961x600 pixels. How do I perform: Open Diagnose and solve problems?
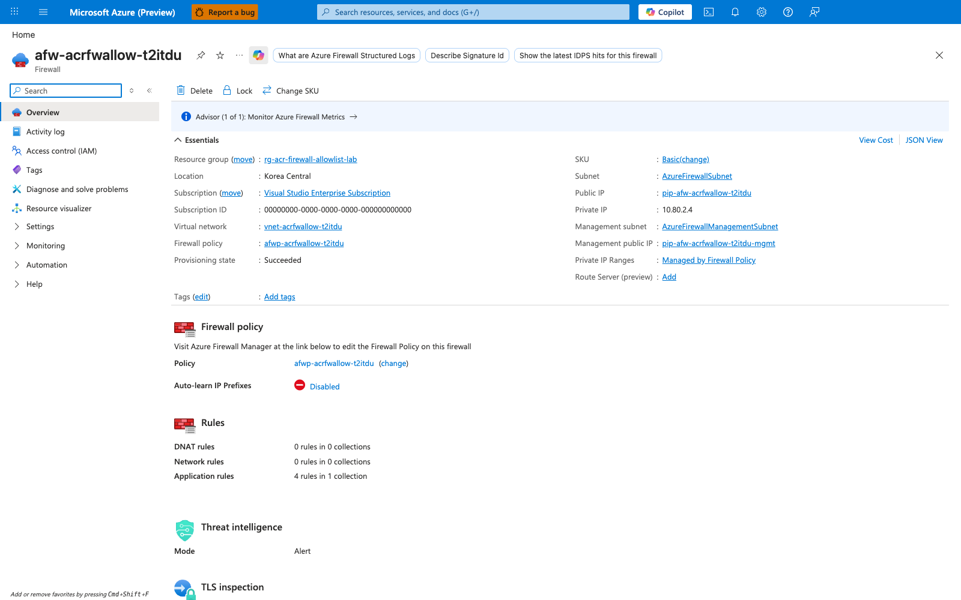(80, 189)
